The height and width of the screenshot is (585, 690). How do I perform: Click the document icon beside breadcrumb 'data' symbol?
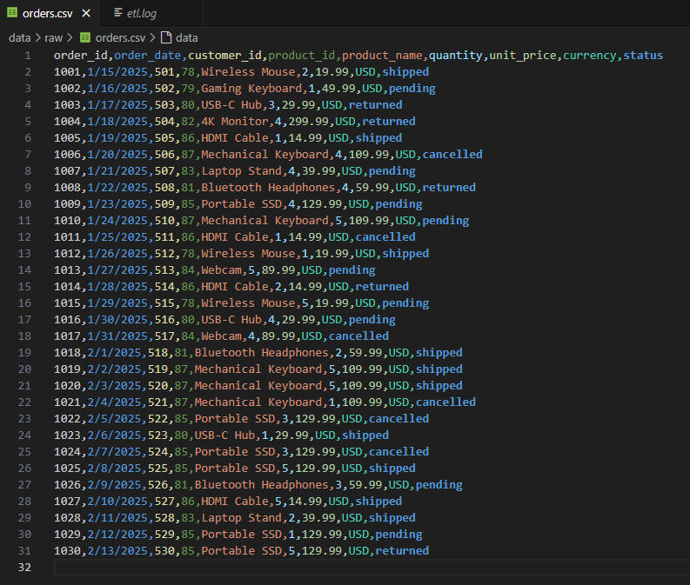click(x=165, y=37)
